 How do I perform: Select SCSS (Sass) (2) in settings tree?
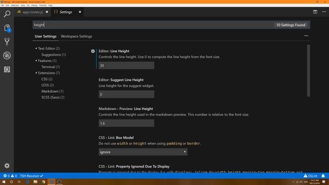pos(53,97)
